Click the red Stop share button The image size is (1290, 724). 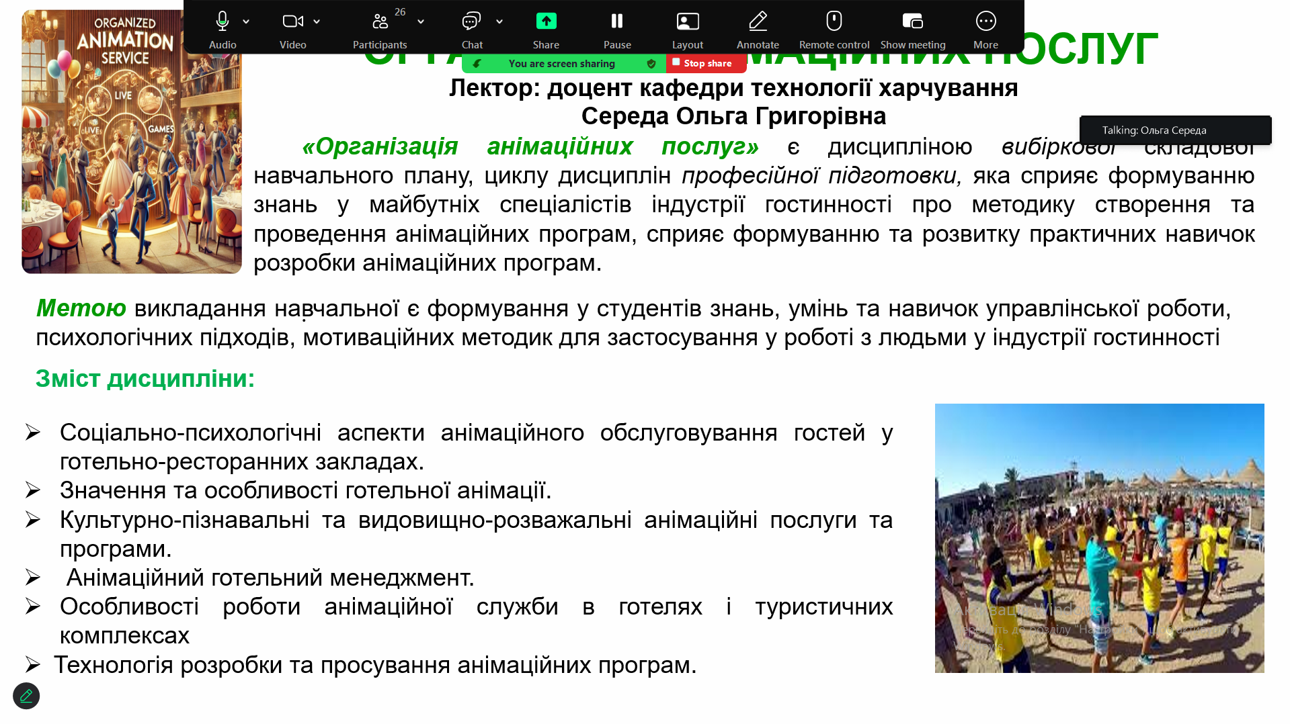click(x=707, y=64)
